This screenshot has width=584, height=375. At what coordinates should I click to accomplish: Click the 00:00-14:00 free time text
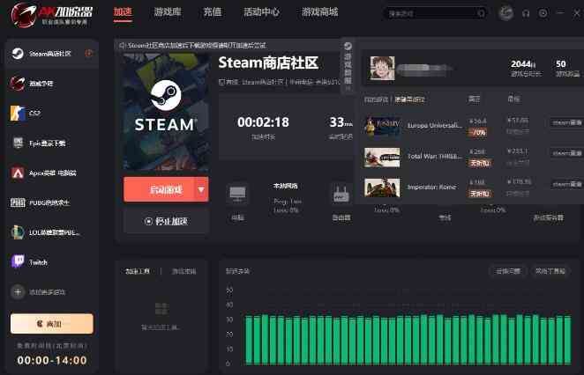coord(52,360)
